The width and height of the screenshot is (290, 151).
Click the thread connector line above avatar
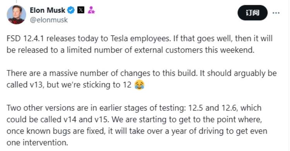click(x=17, y=2)
